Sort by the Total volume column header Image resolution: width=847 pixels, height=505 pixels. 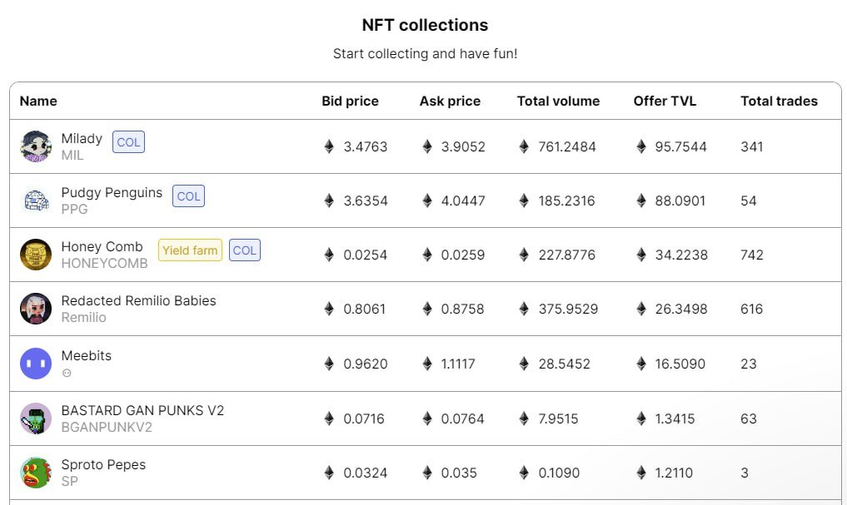tap(558, 101)
